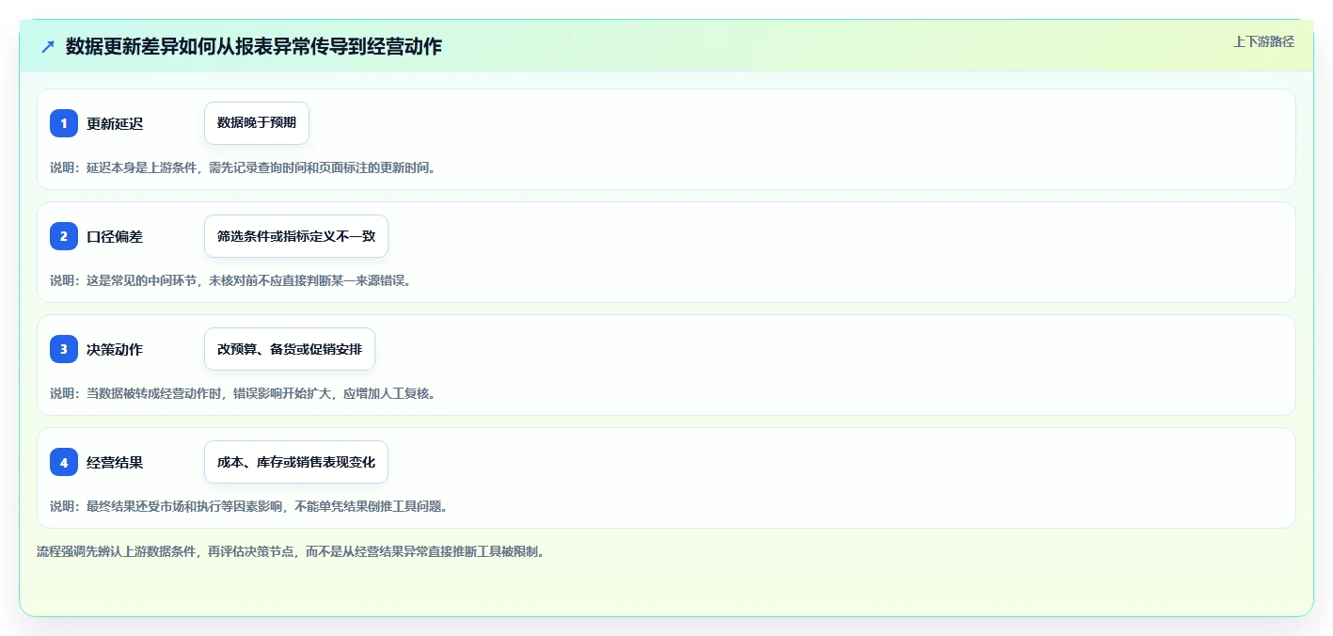Select the 经营结果 step label
The width and height of the screenshot is (1333, 636).
(115, 462)
